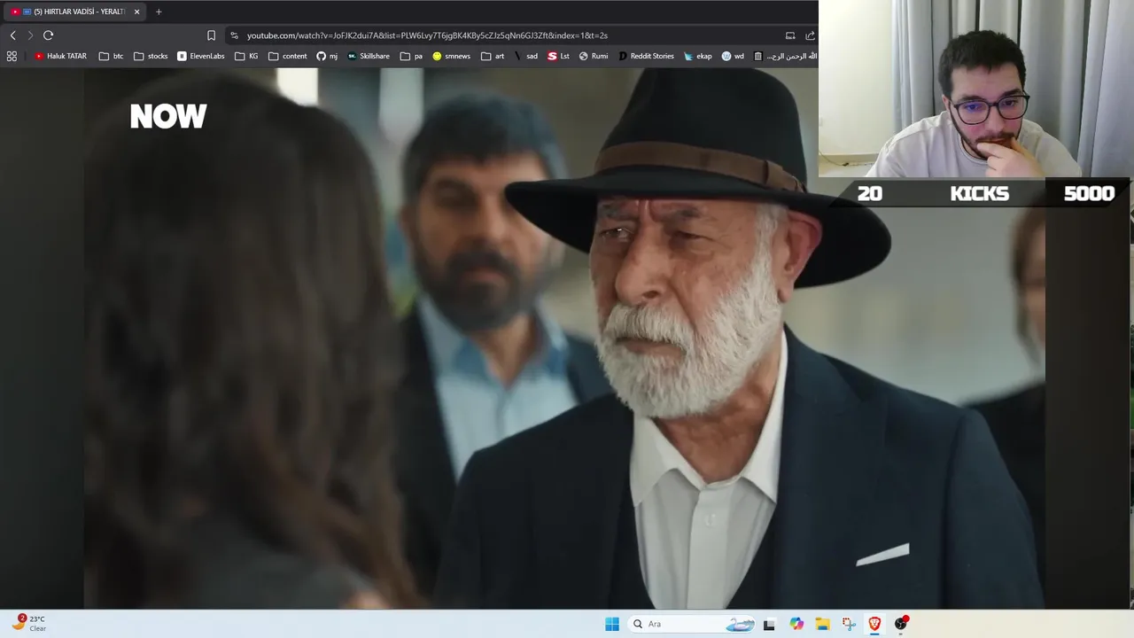This screenshot has height=638, width=1134.
Task: Open the apps grid in bookmarks bar
Action: pos(12,56)
